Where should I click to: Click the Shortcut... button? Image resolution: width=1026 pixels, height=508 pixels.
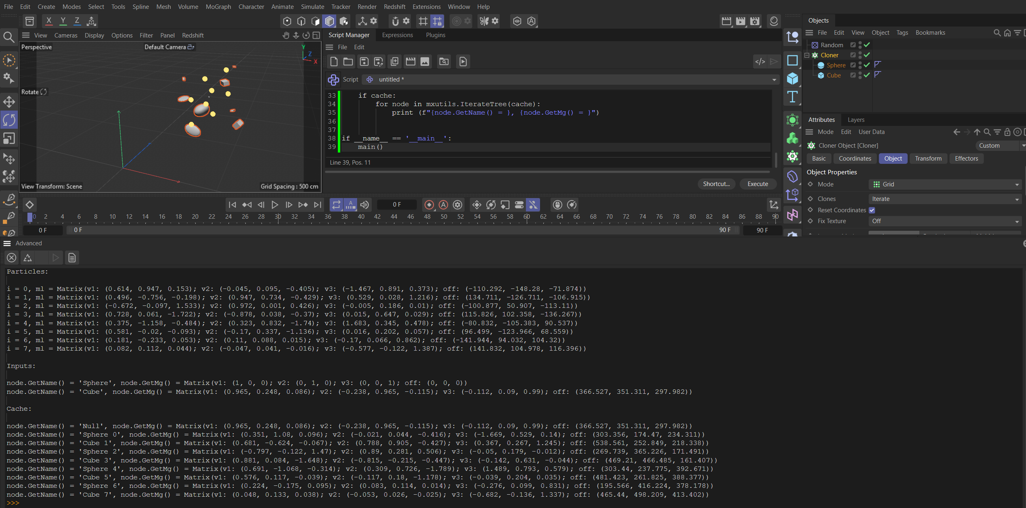click(x=716, y=184)
